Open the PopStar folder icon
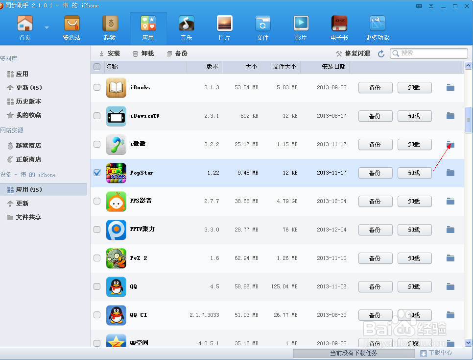 [450, 173]
